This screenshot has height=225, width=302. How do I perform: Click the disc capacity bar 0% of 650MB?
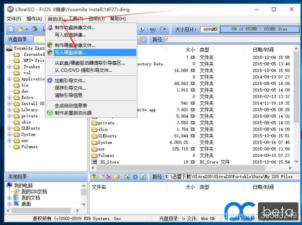(x=259, y=29)
